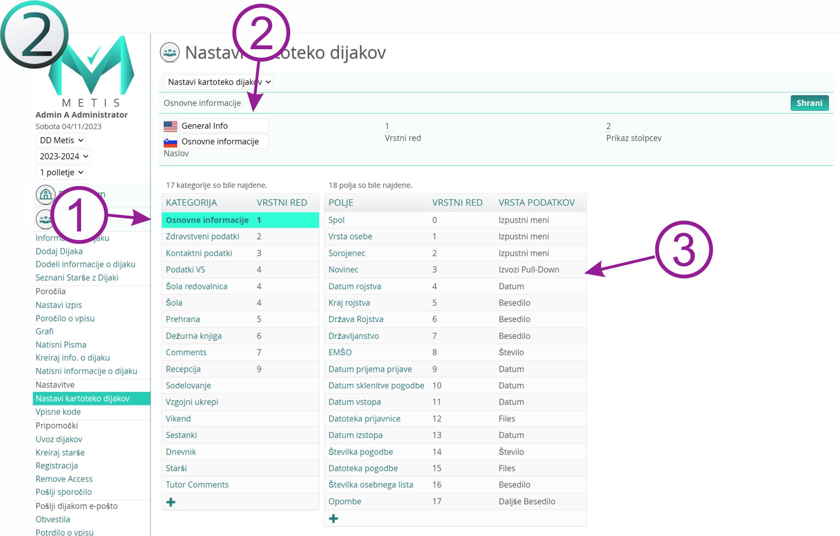
Task: Click the US flag icon beside General Info
Action: pyautogui.click(x=170, y=126)
